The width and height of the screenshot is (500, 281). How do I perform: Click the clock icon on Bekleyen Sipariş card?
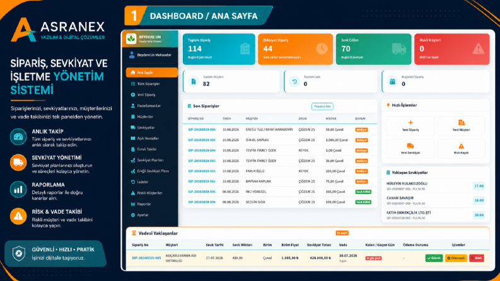[322, 49]
